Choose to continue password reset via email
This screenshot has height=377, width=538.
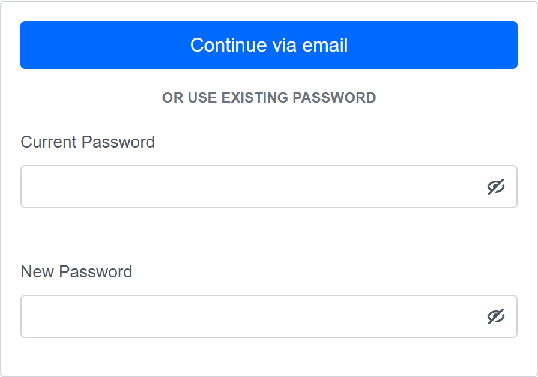(269, 45)
